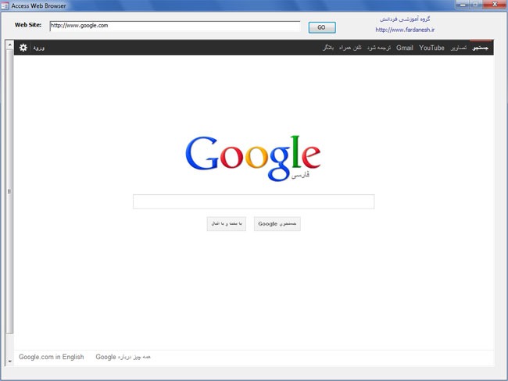Image resolution: width=508 pixels, height=381 pixels.
Task: Click the Google logo image
Action: click(253, 158)
